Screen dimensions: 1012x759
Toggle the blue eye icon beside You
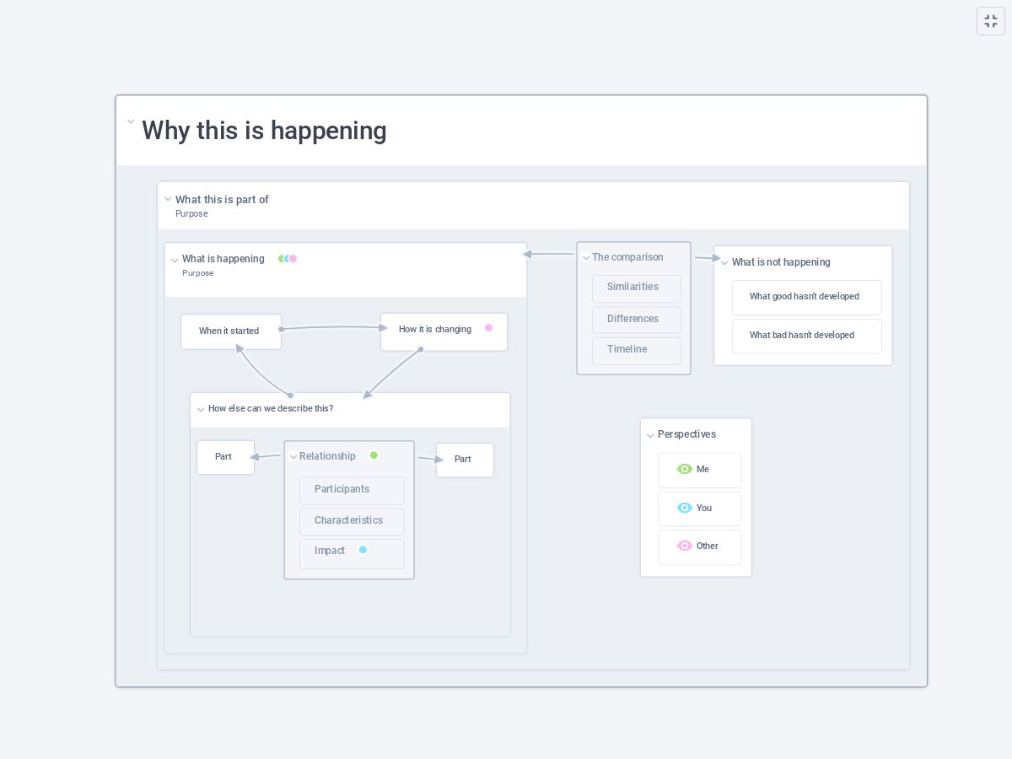coord(685,508)
